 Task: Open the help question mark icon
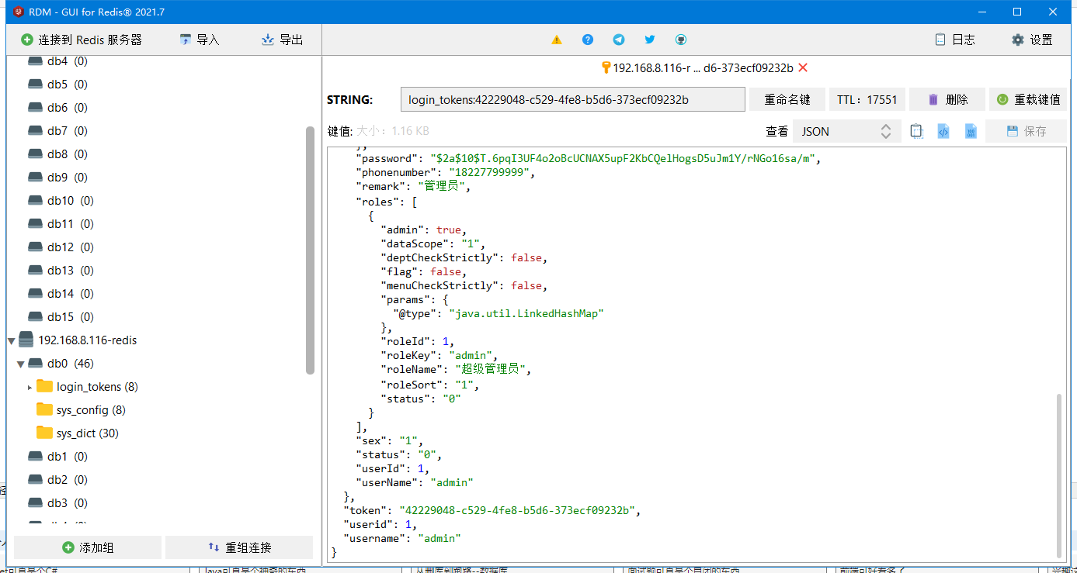click(x=588, y=40)
